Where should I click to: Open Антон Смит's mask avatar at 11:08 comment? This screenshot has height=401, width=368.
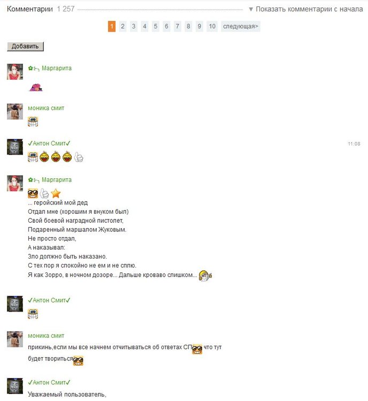click(15, 147)
